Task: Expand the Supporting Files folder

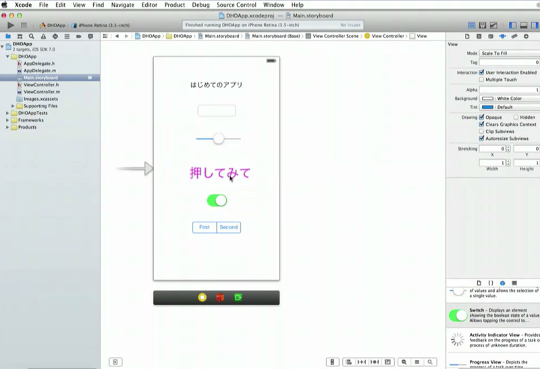Action: point(13,106)
